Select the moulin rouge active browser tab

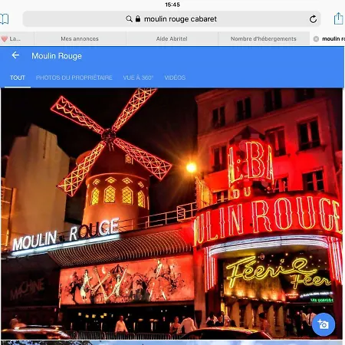[x=327, y=39]
